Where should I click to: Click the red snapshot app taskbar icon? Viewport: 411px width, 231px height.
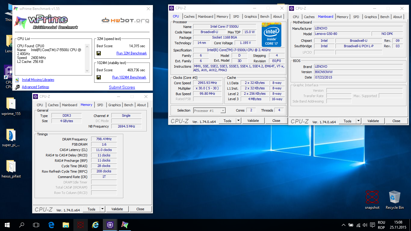[80, 225]
